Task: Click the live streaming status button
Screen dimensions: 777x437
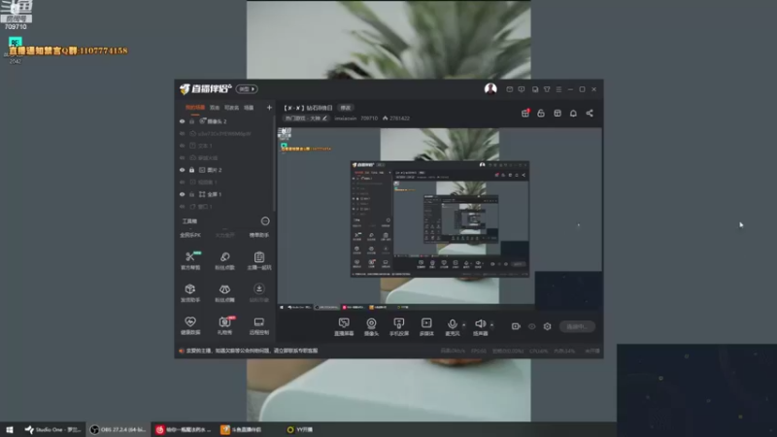Action: (x=577, y=326)
